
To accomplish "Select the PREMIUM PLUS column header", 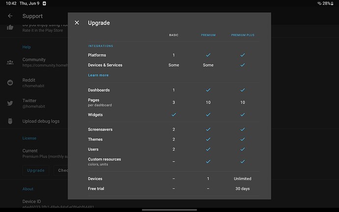I will (x=243, y=35).
